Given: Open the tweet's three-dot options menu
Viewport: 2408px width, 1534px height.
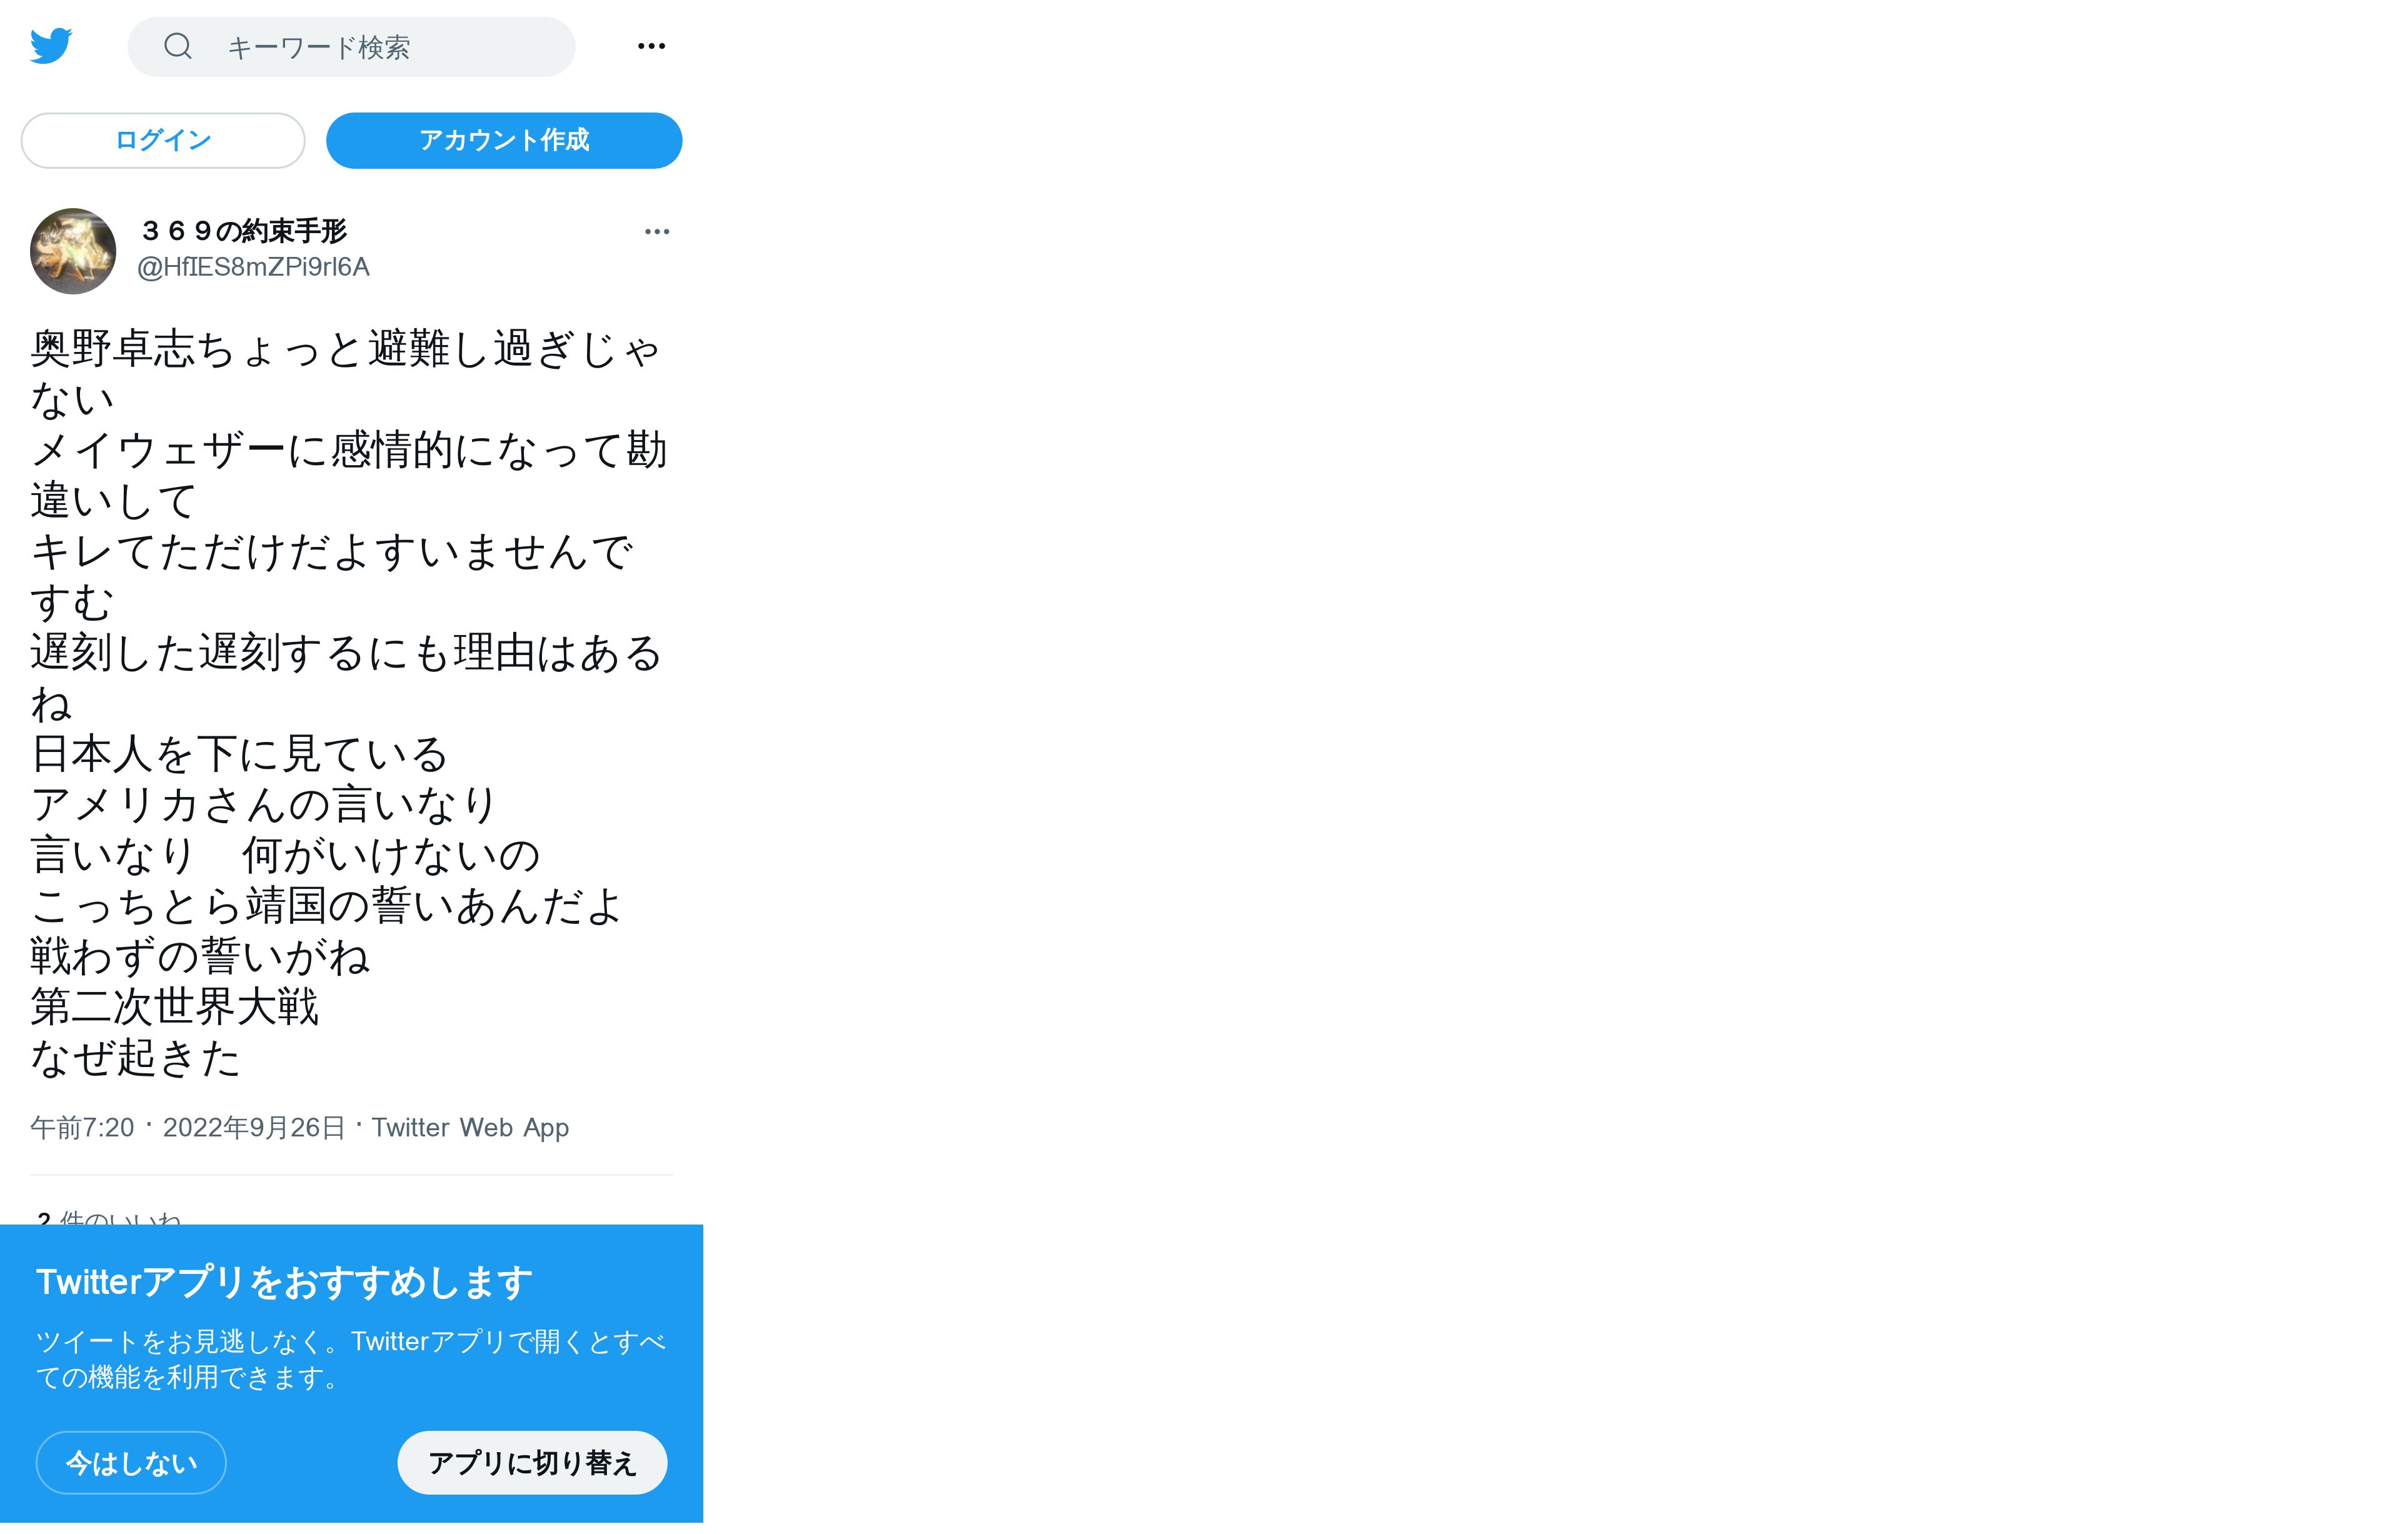Looking at the screenshot, I should coord(657,232).
